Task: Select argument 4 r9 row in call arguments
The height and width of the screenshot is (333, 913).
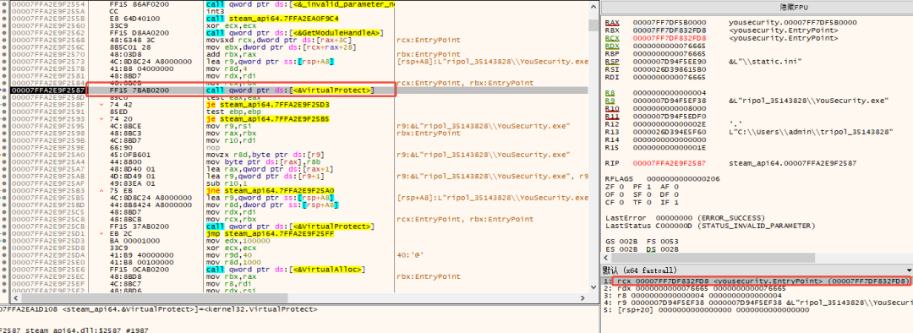Action: tap(756, 303)
